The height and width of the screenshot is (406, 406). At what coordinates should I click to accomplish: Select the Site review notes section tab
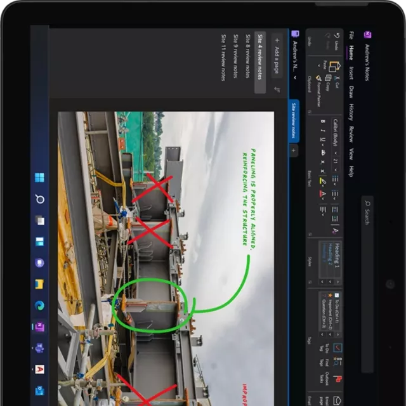pyautogui.click(x=294, y=121)
